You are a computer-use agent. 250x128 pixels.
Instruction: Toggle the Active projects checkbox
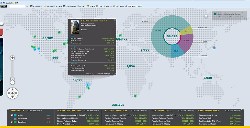click(12, 115)
